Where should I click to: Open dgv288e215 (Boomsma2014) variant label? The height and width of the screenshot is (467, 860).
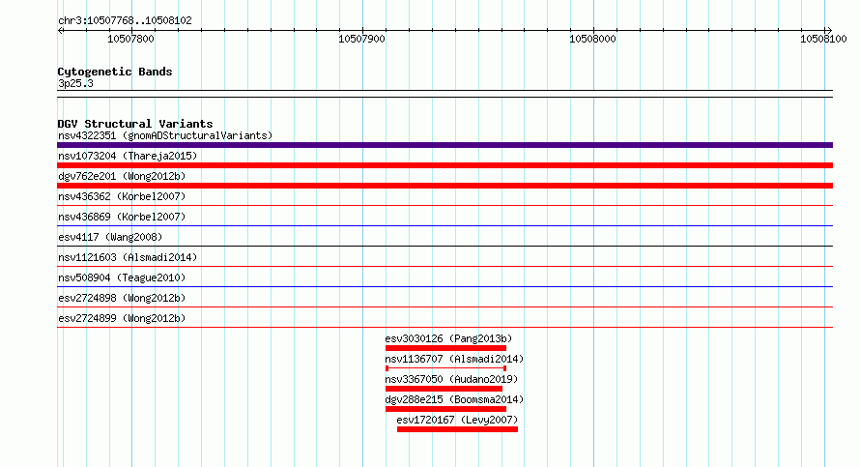tap(454, 399)
